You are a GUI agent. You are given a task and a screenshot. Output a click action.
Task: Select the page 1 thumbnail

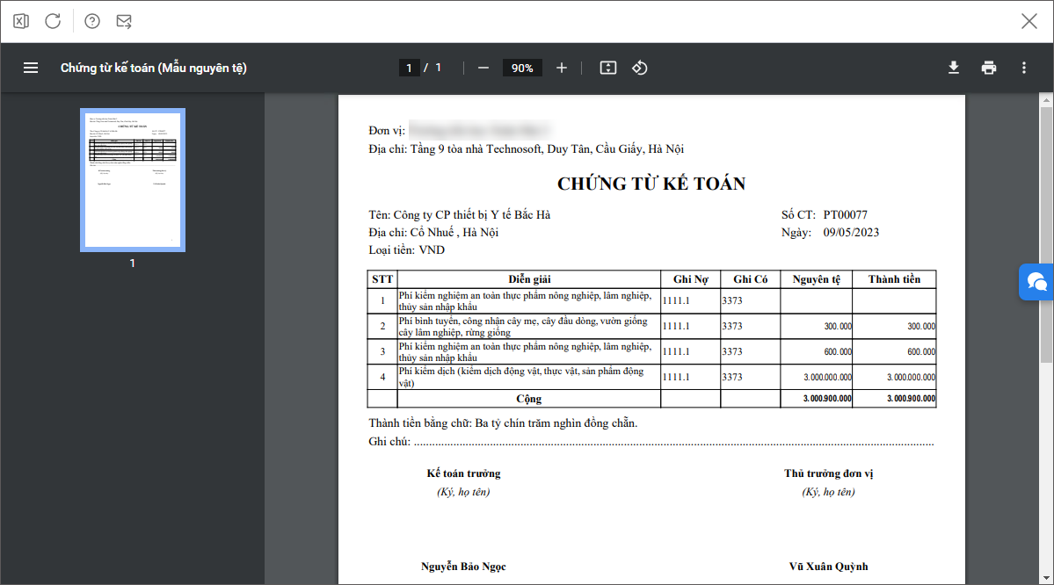pos(133,180)
